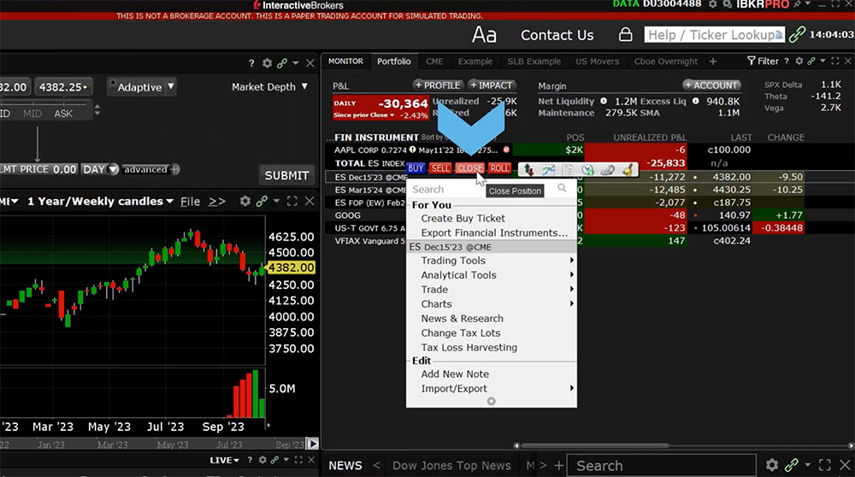Expand advanced order options plus
This screenshot has width=855, height=477.
coord(174,169)
